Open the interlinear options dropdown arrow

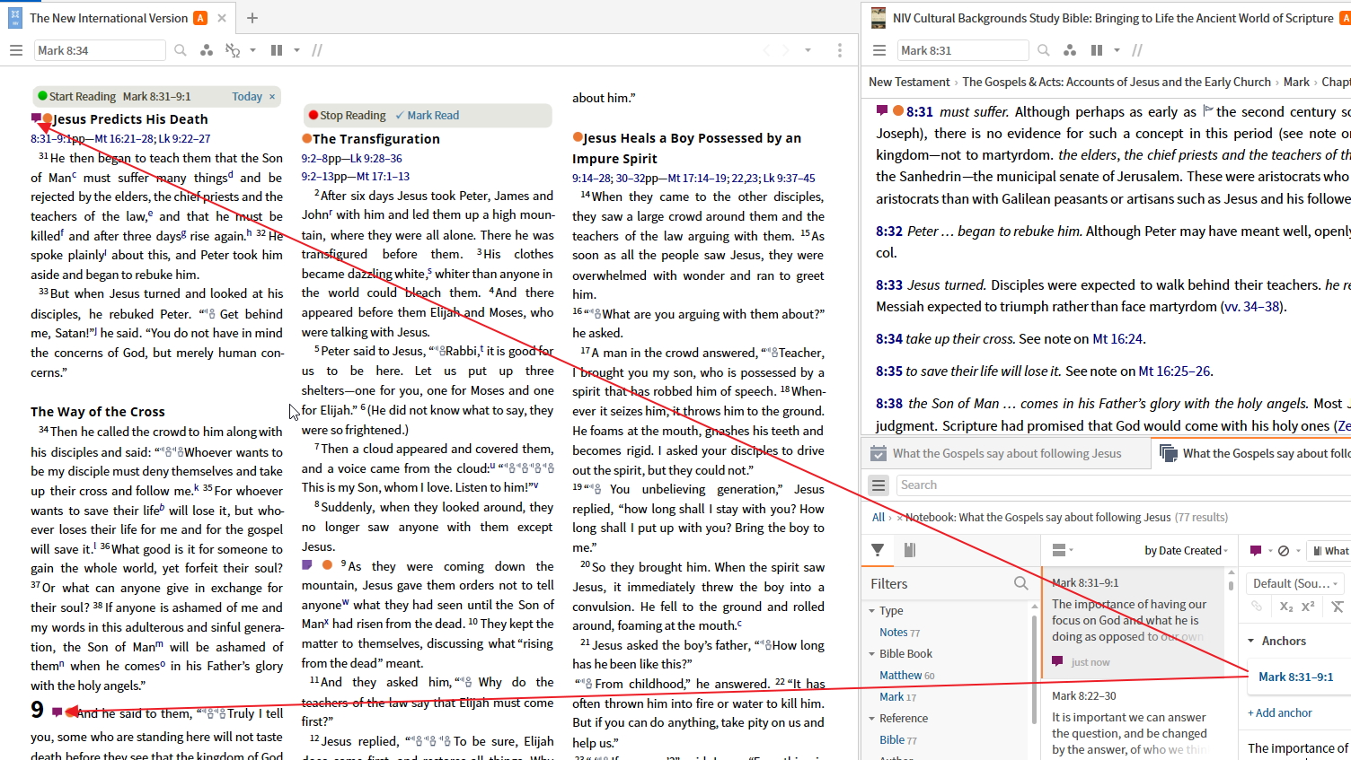253,50
